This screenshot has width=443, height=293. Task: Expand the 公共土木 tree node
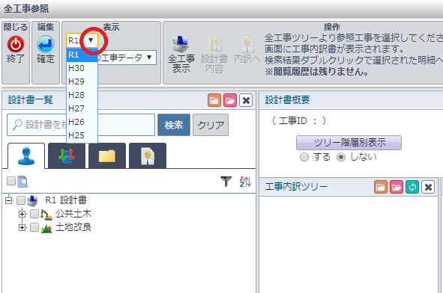[22, 214]
